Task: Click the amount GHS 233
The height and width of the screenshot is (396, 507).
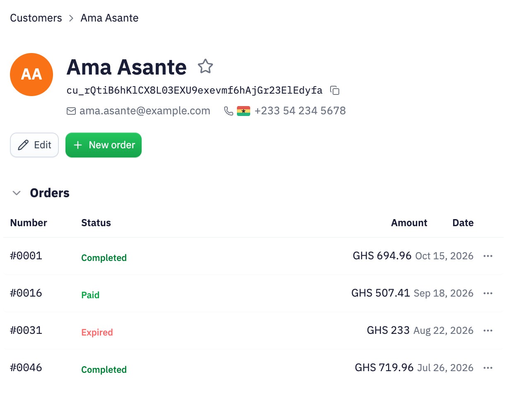Action: tap(388, 331)
